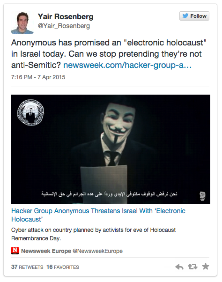The height and width of the screenshot is (282, 222).
Task: Open the @NewsweekEurope handle
Action: click(97, 251)
